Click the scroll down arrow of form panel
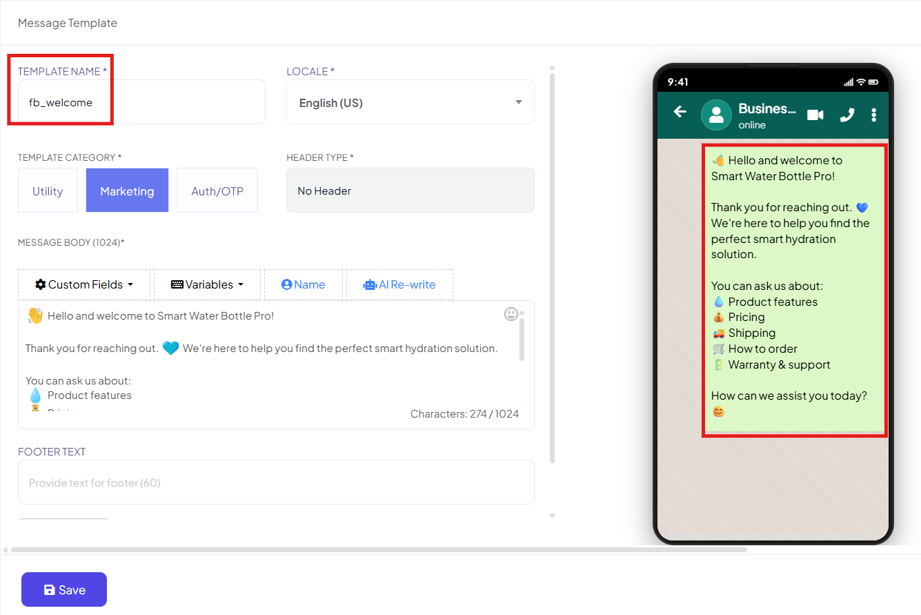Screen dimensions: 921x615 coord(552,516)
